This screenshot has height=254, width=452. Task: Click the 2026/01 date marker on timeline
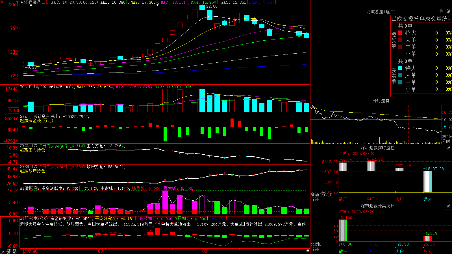[32, 251]
